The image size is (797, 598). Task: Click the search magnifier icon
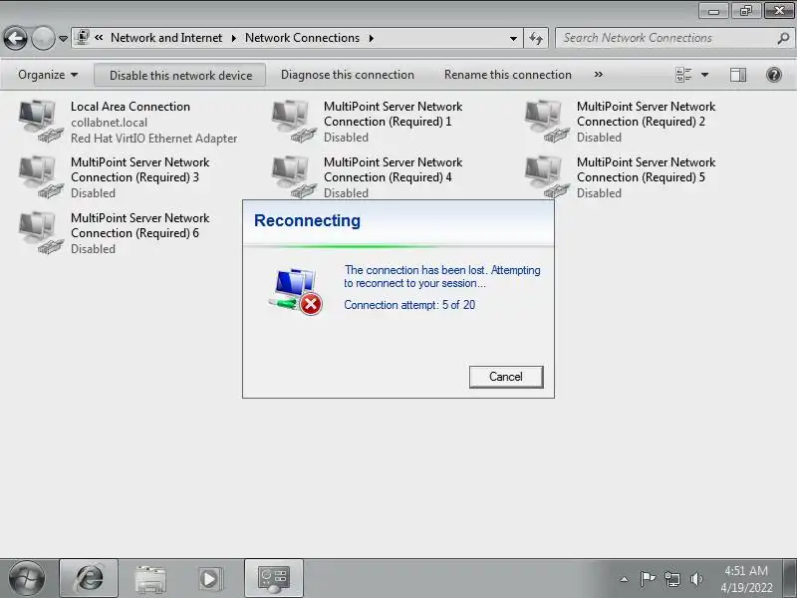(784, 38)
